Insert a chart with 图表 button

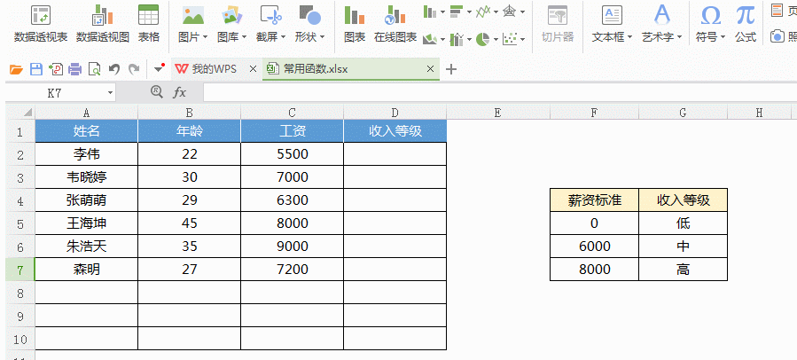tap(355, 23)
